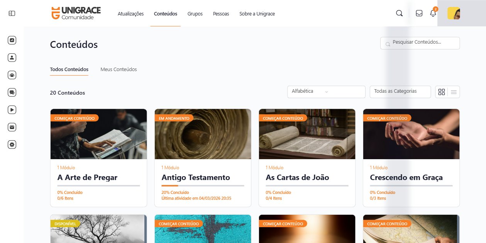
Task: Switch to list view for contents
Action: click(x=453, y=92)
